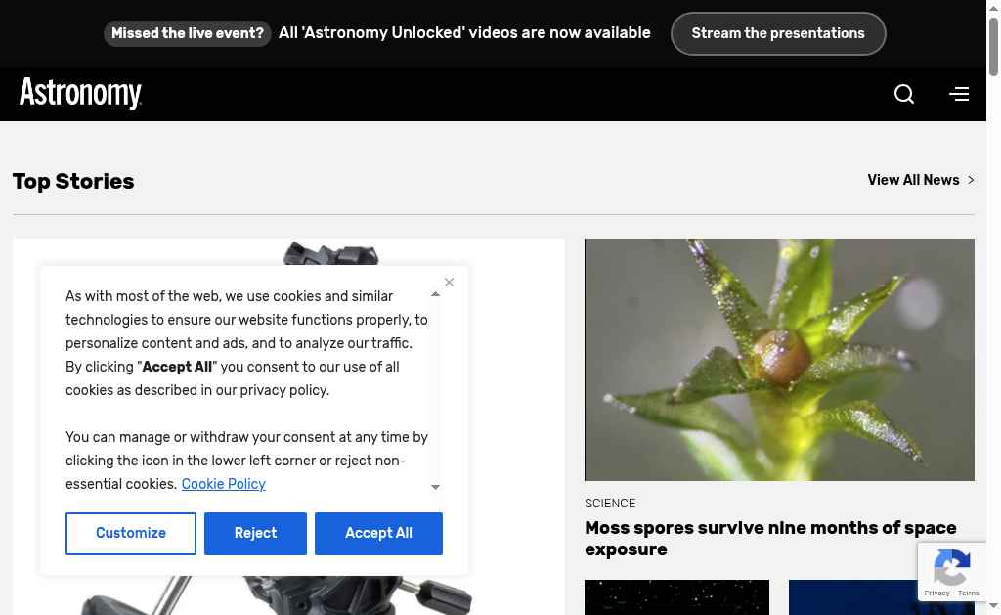Click the search magnifier icon
Screen dimensions: 1001x615
click(x=904, y=94)
